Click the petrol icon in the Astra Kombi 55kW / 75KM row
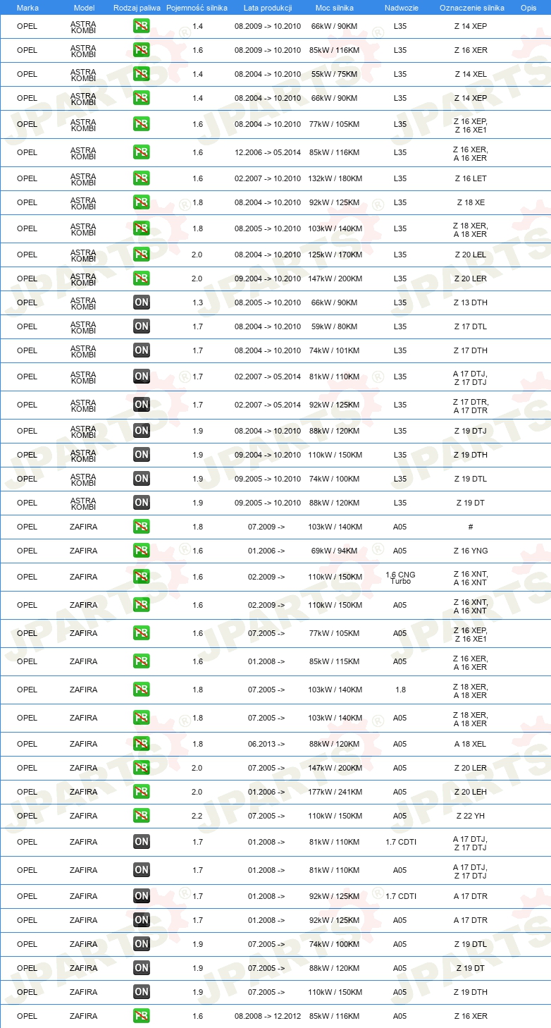 click(x=142, y=74)
